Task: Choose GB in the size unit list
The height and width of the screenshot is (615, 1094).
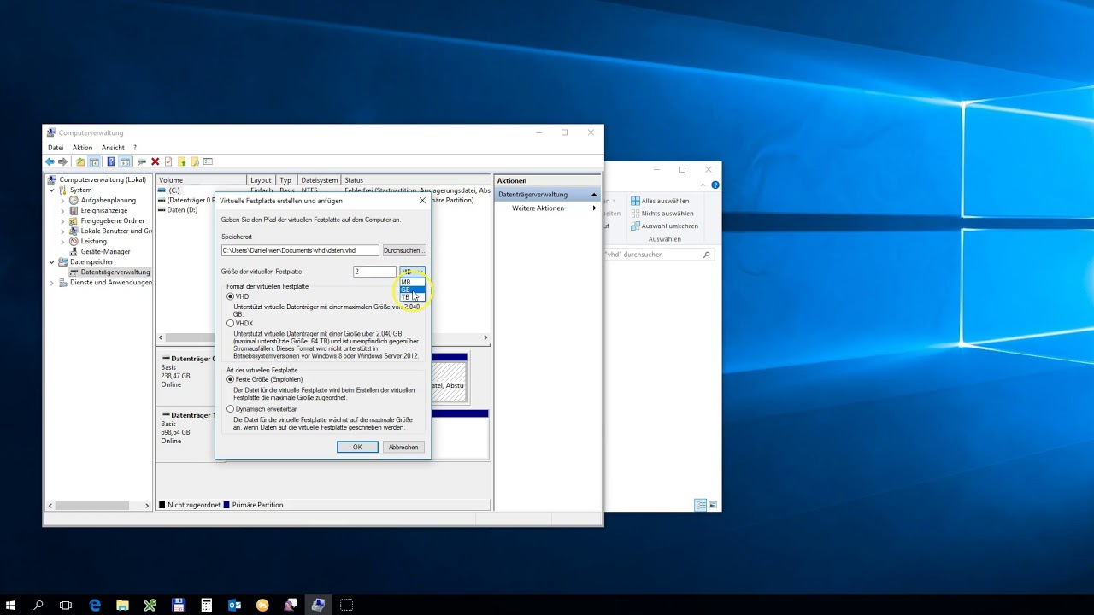Action: pyautogui.click(x=412, y=290)
